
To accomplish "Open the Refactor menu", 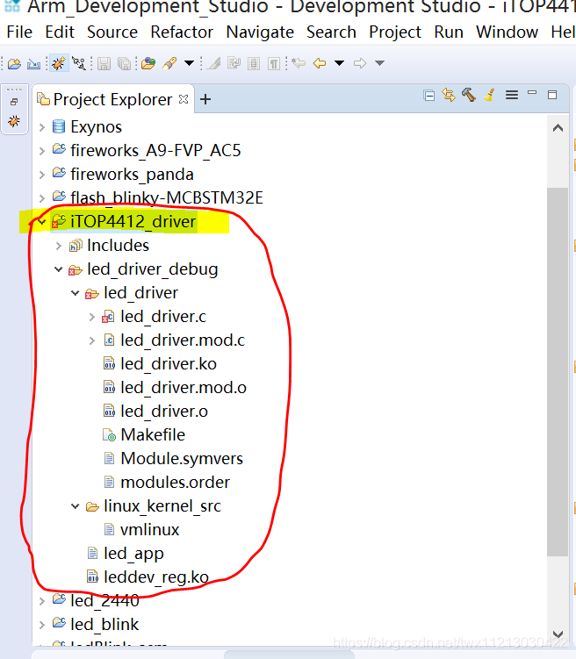I will click(182, 32).
